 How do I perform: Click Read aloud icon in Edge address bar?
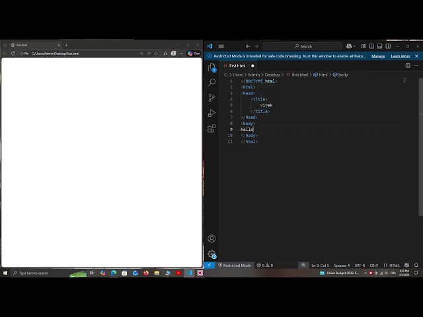coord(149,53)
